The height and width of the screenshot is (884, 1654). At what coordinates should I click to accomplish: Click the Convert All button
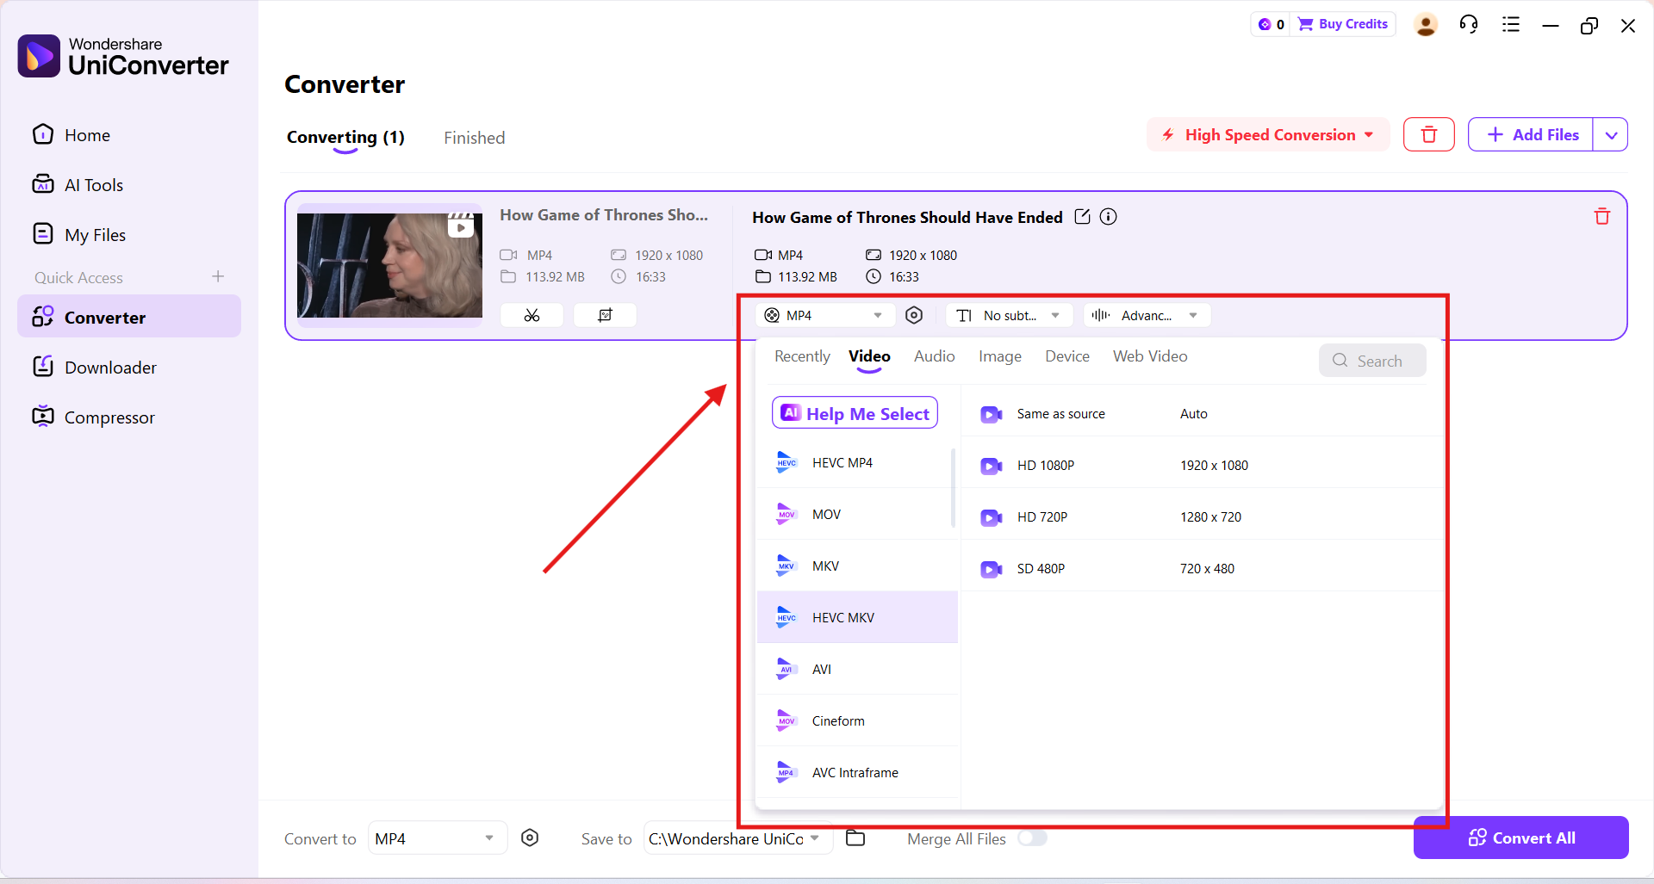1520,838
